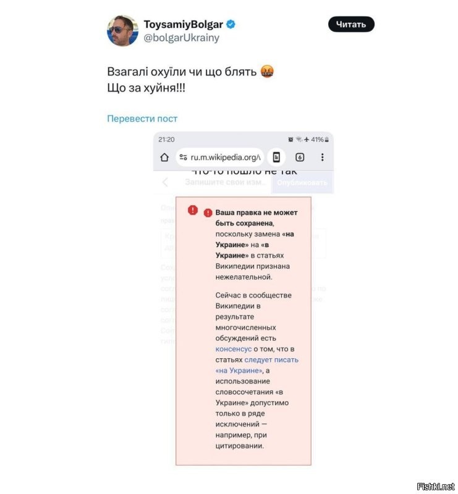Viewport: 458px width, 494px height.
Task: Tap the battery status icon
Action: 327,140
